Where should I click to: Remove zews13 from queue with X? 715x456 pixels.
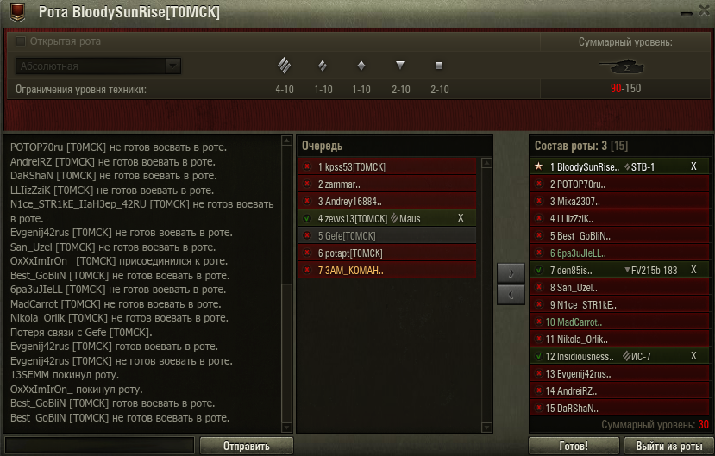(x=461, y=218)
